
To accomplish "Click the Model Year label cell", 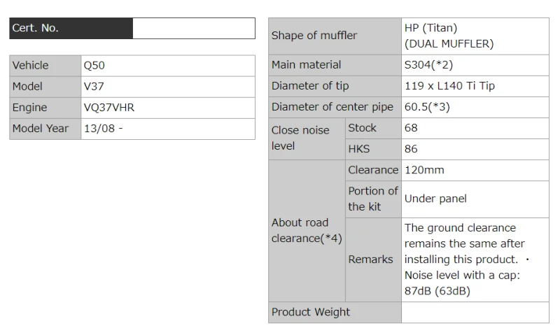I will (x=45, y=129).
